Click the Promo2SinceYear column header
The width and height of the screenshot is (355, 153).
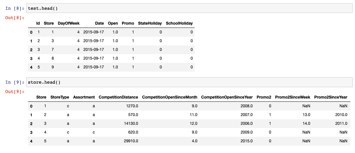(x=331, y=97)
